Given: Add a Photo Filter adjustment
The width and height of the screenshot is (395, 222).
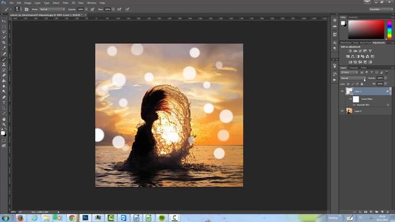Looking at the screenshot, I should (x=362, y=57).
